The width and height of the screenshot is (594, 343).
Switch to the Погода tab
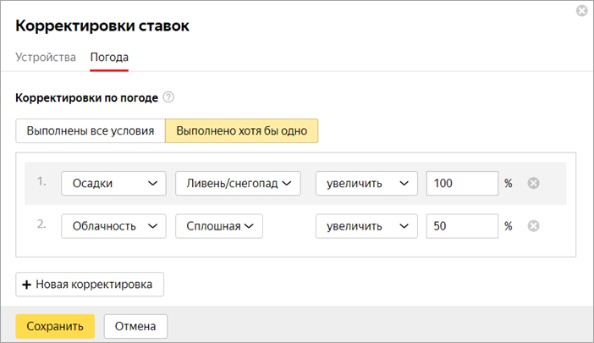(109, 58)
